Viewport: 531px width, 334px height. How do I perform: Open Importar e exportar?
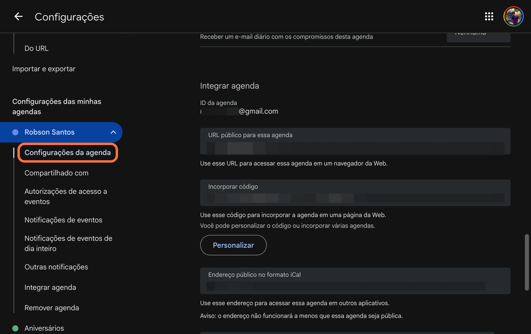[44, 69]
